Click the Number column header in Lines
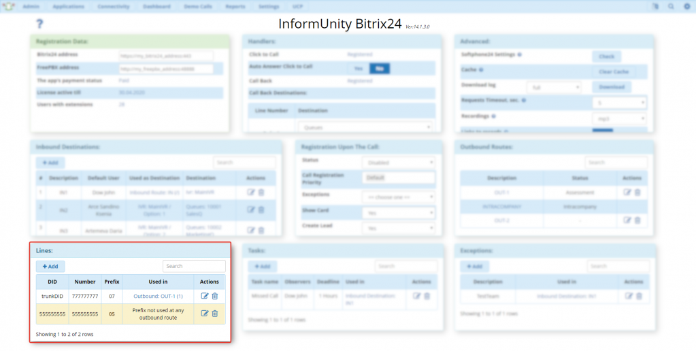This screenshot has height=351, width=696. point(85,282)
